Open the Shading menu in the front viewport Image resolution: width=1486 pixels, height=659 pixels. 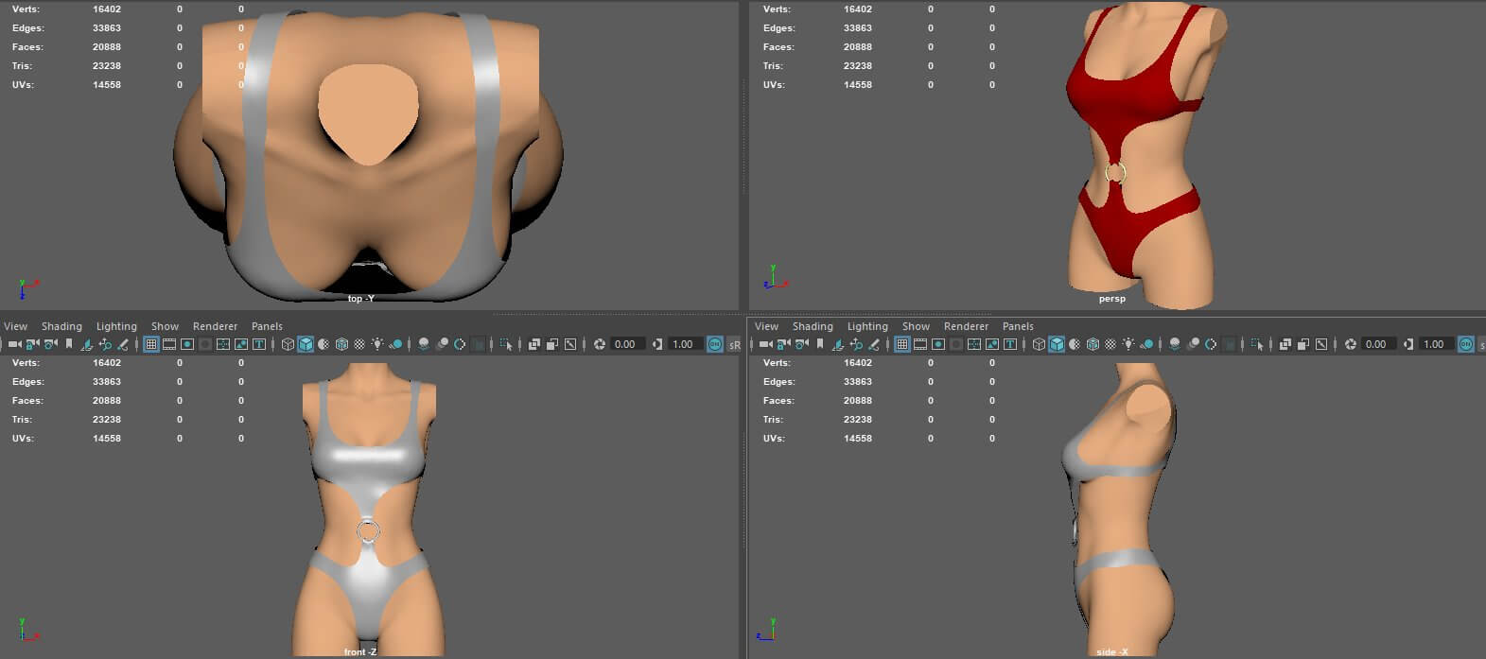61,326
